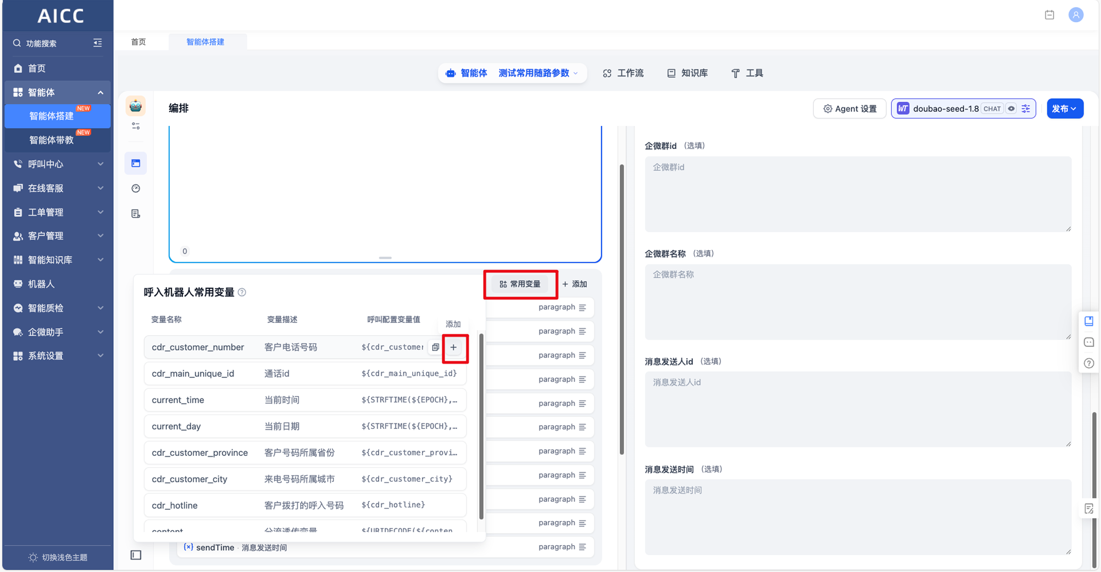Click the model parameter sliders icon beside doubao-seed-1.8

coord(1026,109)
